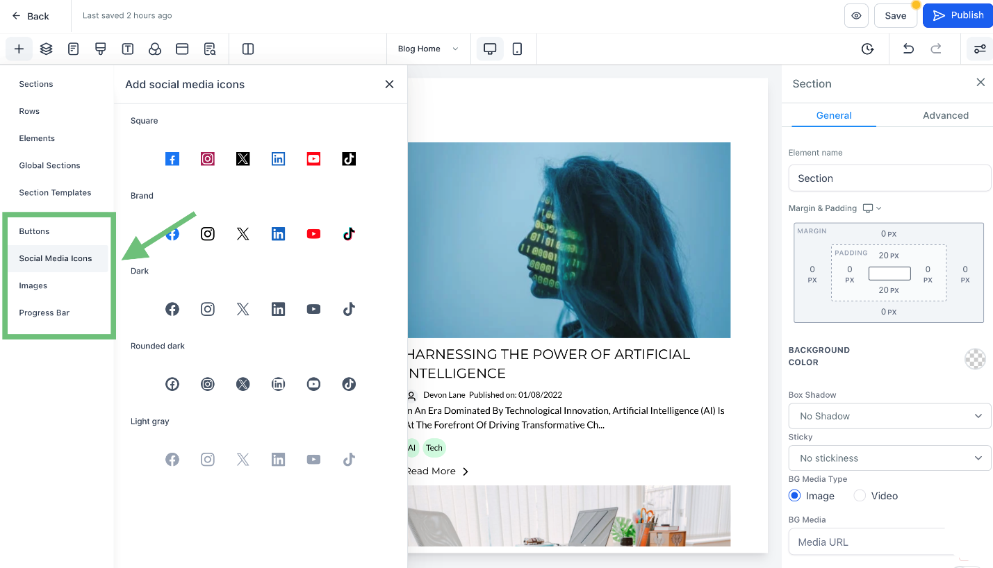Screen dimensions: 993x568
Task: Close the Add social media icons panel
Action: pyautogui.click(x=389, y=84)
